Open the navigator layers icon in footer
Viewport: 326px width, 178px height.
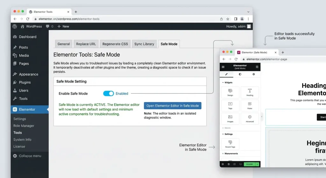(229, 164)
